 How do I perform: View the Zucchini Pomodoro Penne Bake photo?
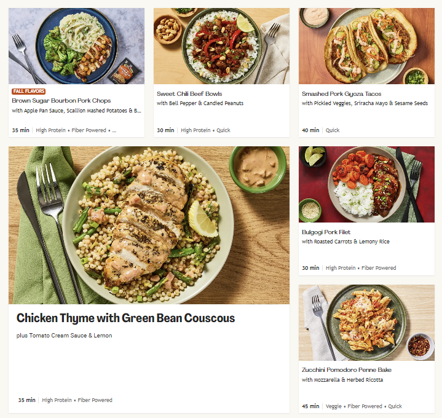click(x=366, y=323)
